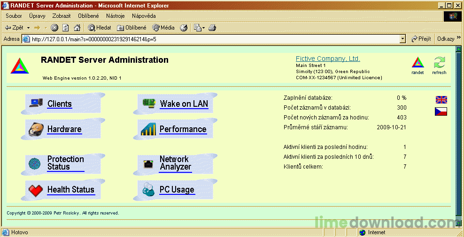Screen dimensions: 464x237
Task: Click the Network Analyzer port icon
Action: click(x=148, y=164)
